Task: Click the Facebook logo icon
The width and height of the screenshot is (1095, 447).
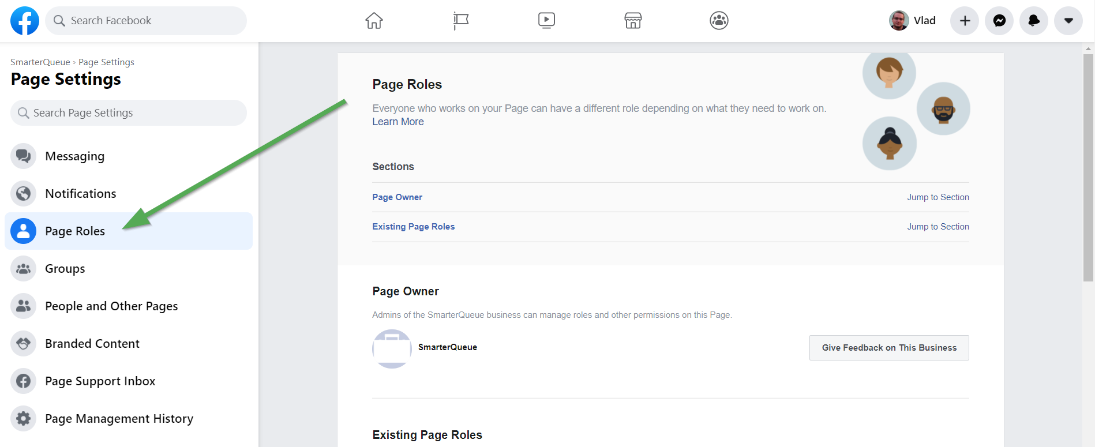Action: click(25, 21)
